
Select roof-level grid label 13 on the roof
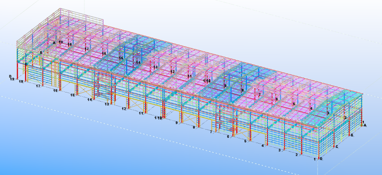155,67
